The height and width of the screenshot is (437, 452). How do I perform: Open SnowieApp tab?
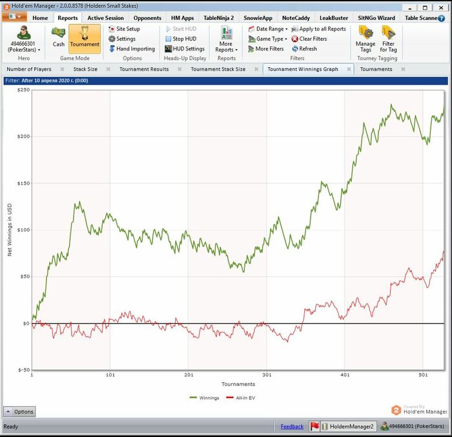(258, 18)
